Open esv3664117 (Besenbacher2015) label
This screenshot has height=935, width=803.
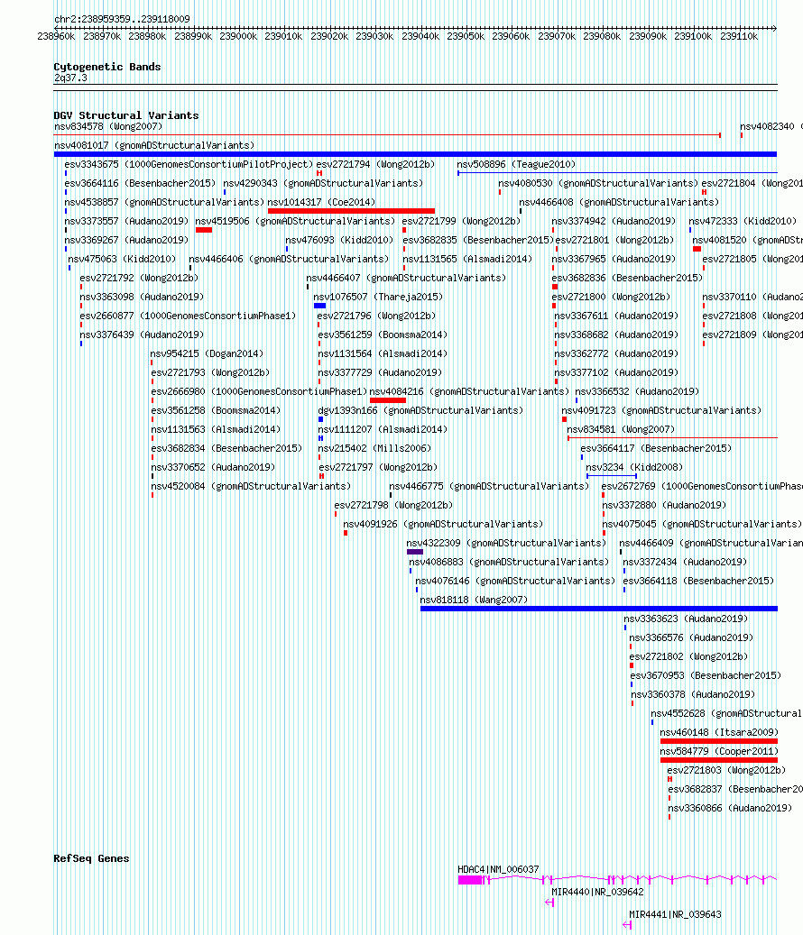click(656, 448)
